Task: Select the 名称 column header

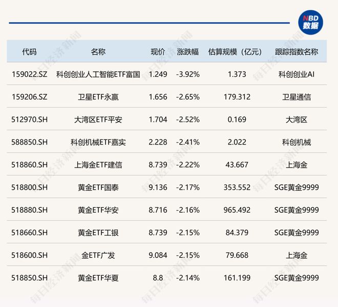Action: pyautogui.click(x=98, y=52)
